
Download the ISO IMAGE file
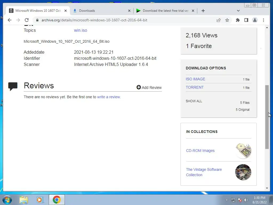(x=195, y=79)
